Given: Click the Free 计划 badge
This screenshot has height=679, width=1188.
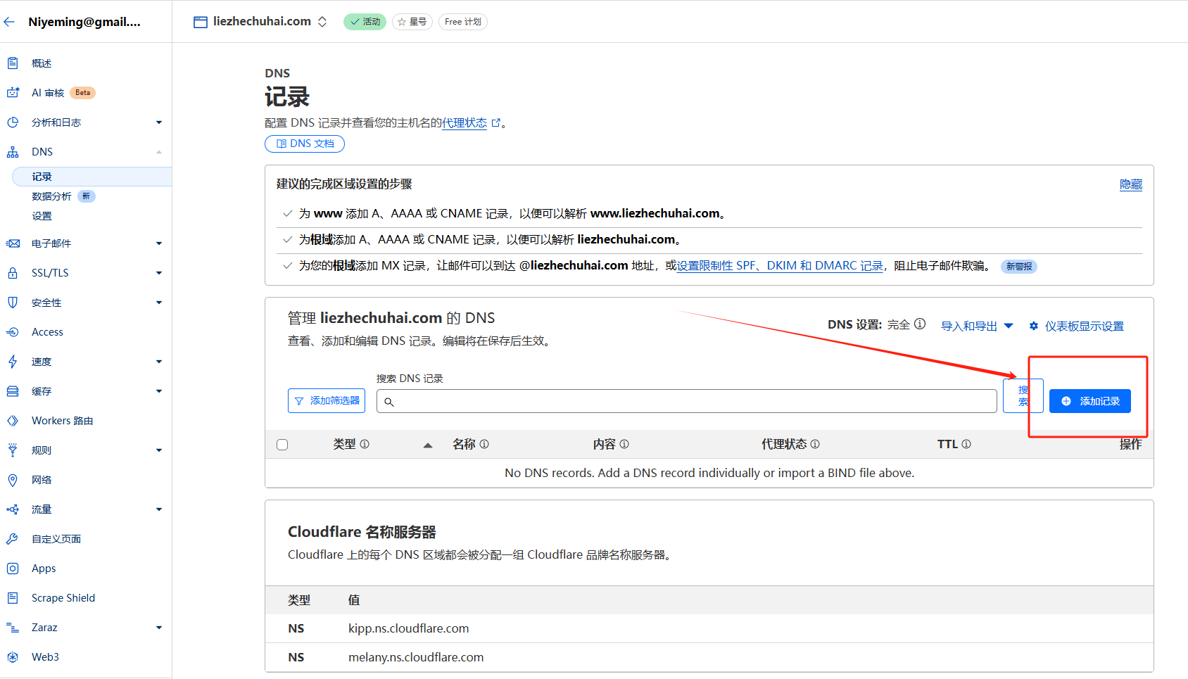Looking at the screenshot, I should pyautogui.click(x=463, y=22).
